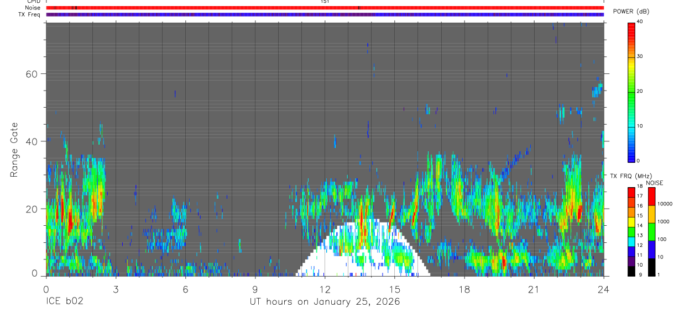Click the y-axis tick label '20'
The height and width of the screenshot is (313, 679).
coord(31,209)
